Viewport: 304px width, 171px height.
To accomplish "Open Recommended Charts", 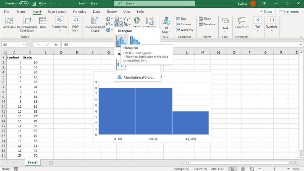I will point(95,25).
